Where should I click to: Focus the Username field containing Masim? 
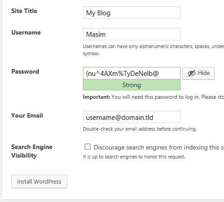132,34
